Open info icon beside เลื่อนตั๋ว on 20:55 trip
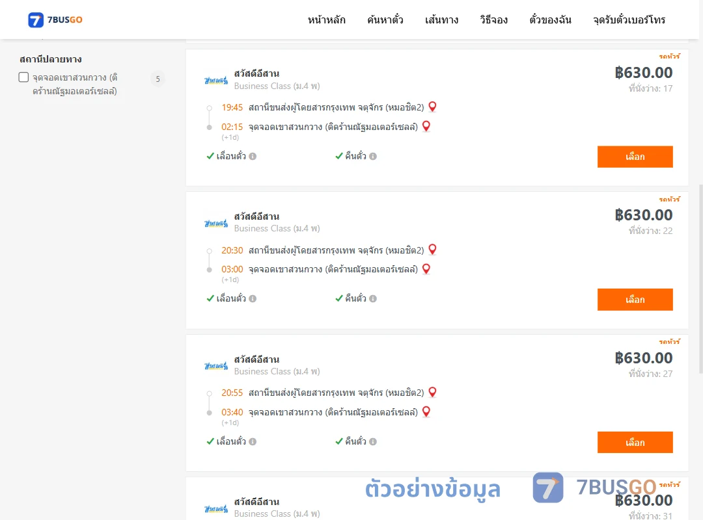The width and height of the screenshot is (703, 520). (x=253, y=441)
